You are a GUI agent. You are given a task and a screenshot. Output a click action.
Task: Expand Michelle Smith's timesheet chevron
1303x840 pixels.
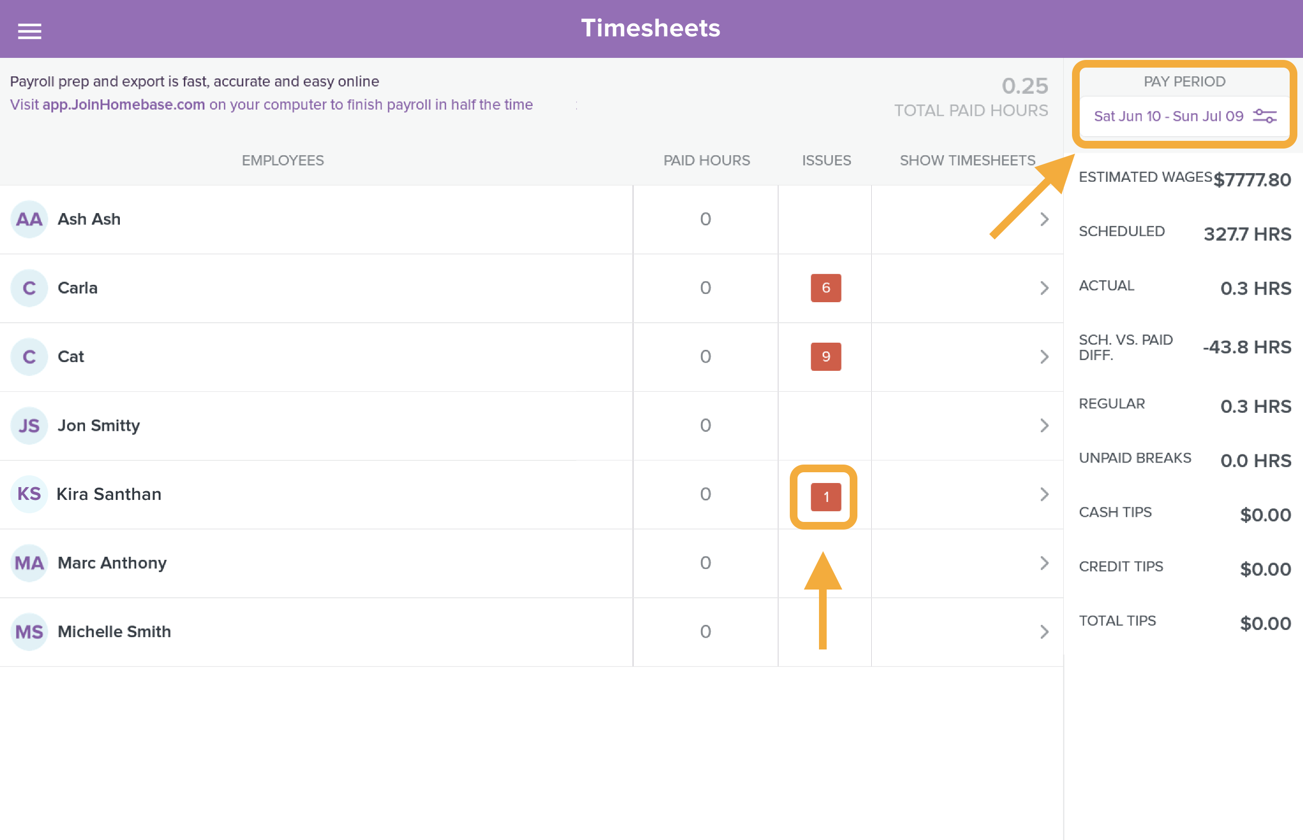[x=1044, y=632]
